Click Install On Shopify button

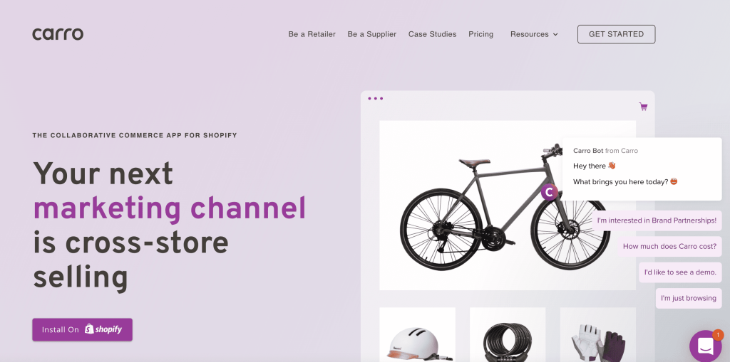pyautogui.click(x=83, y=329)
